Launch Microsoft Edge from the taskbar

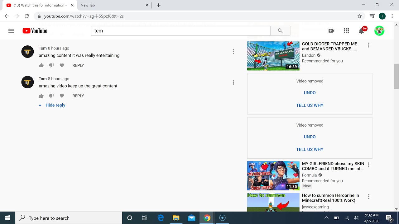coord(161,218)
